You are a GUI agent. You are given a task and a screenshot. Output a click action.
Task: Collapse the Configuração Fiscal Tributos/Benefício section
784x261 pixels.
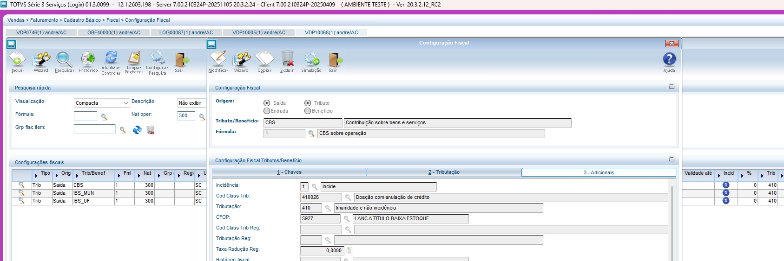[672, 159]
